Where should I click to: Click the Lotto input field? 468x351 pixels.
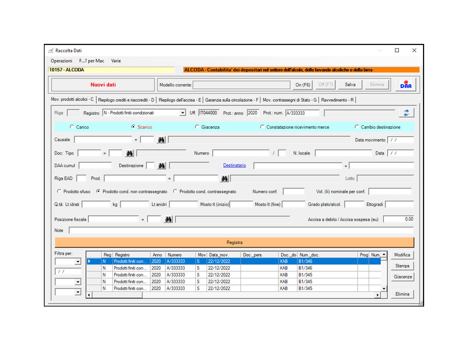point(386,178)
